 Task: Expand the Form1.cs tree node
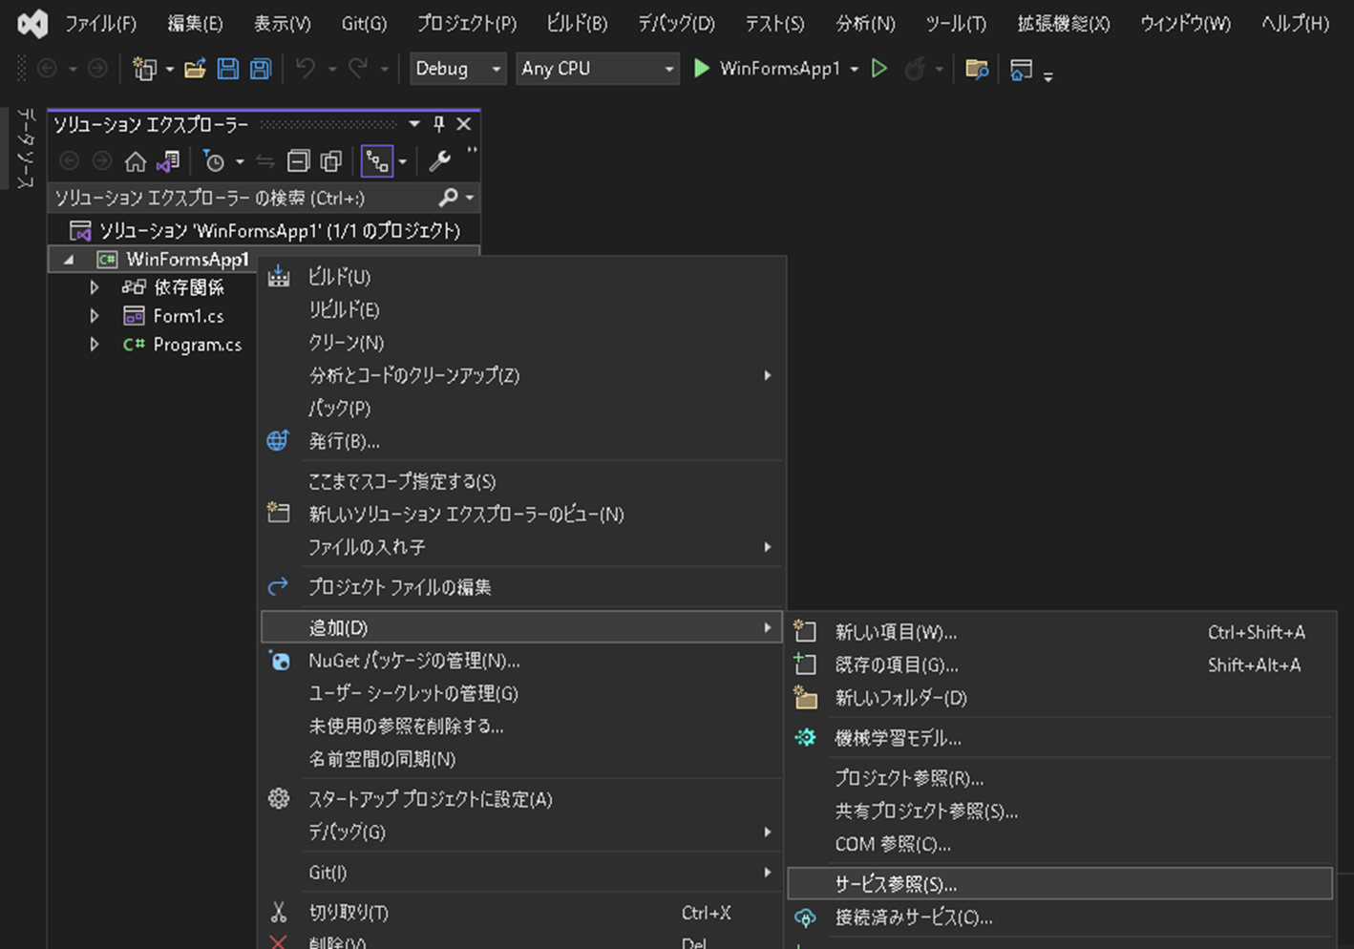pyautogui.click(x=94, y=316)
